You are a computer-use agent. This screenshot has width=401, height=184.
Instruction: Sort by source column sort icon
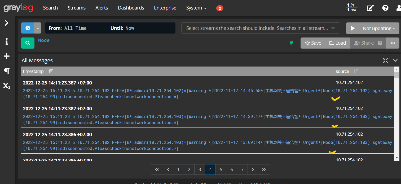[x=356, y=71]
